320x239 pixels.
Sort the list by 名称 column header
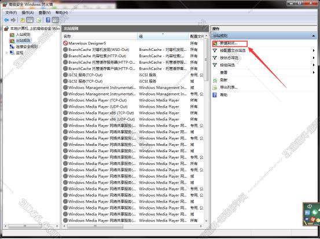(x=100, y=36)
